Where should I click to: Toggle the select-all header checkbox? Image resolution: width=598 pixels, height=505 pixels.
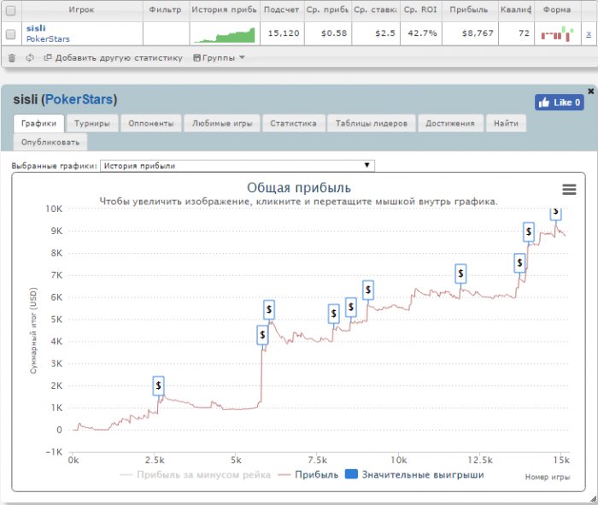tap(10, 10)
